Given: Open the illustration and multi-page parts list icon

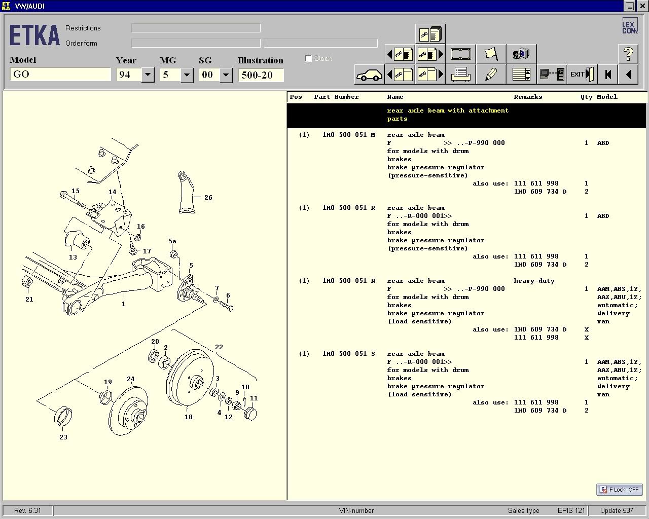Looking at the screenshot, I should click(x=430, y=34).
